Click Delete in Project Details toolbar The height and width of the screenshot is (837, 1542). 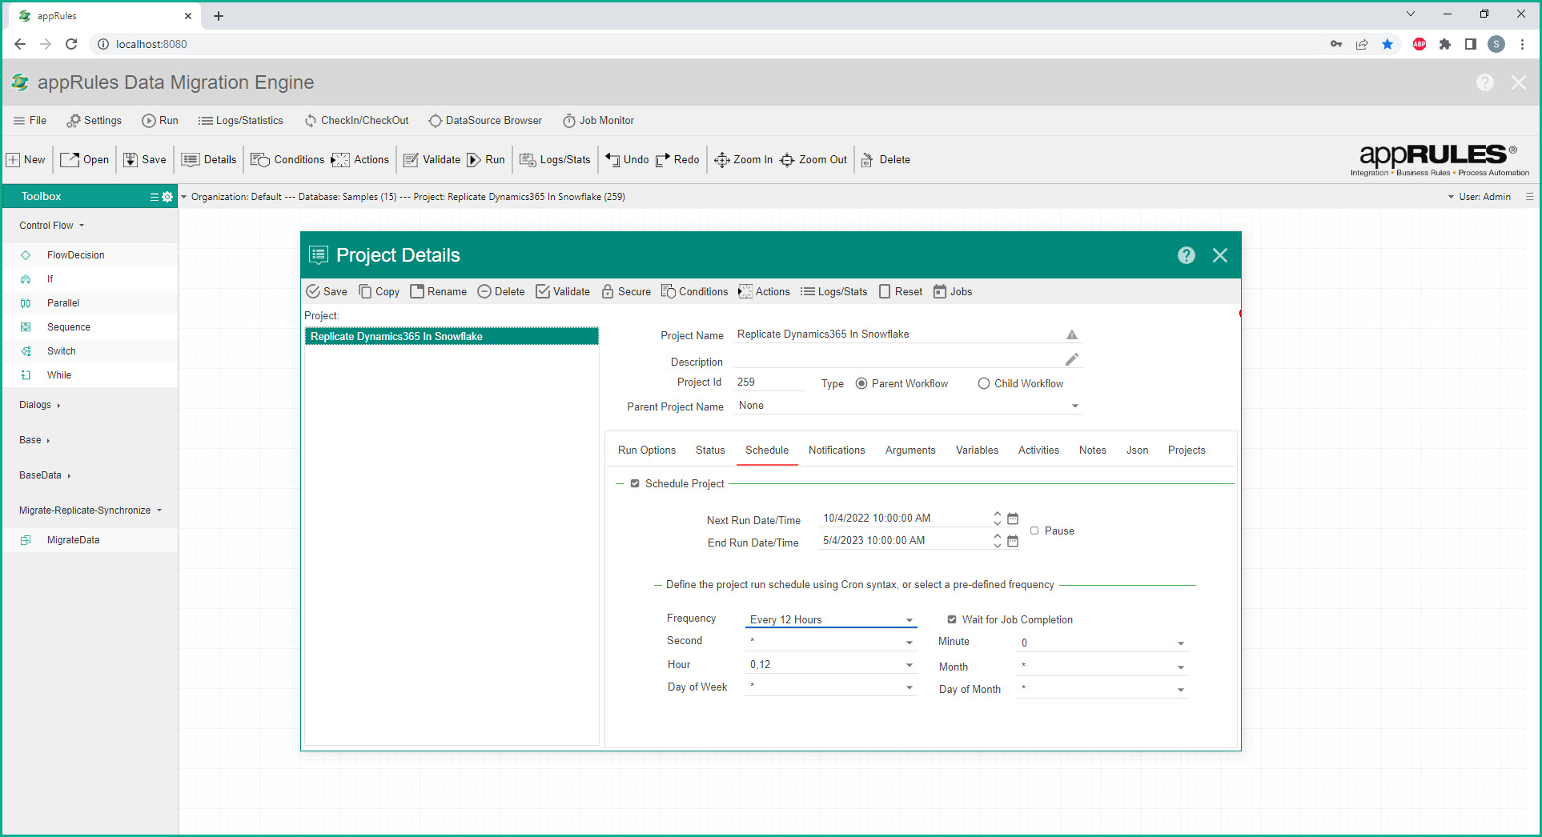point(501,292)
